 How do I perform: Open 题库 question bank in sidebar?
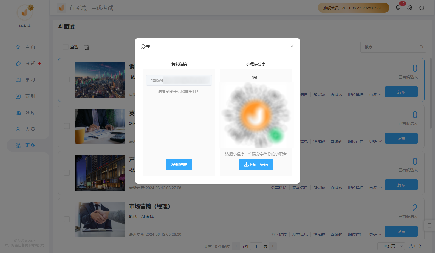tap(25, 113)
